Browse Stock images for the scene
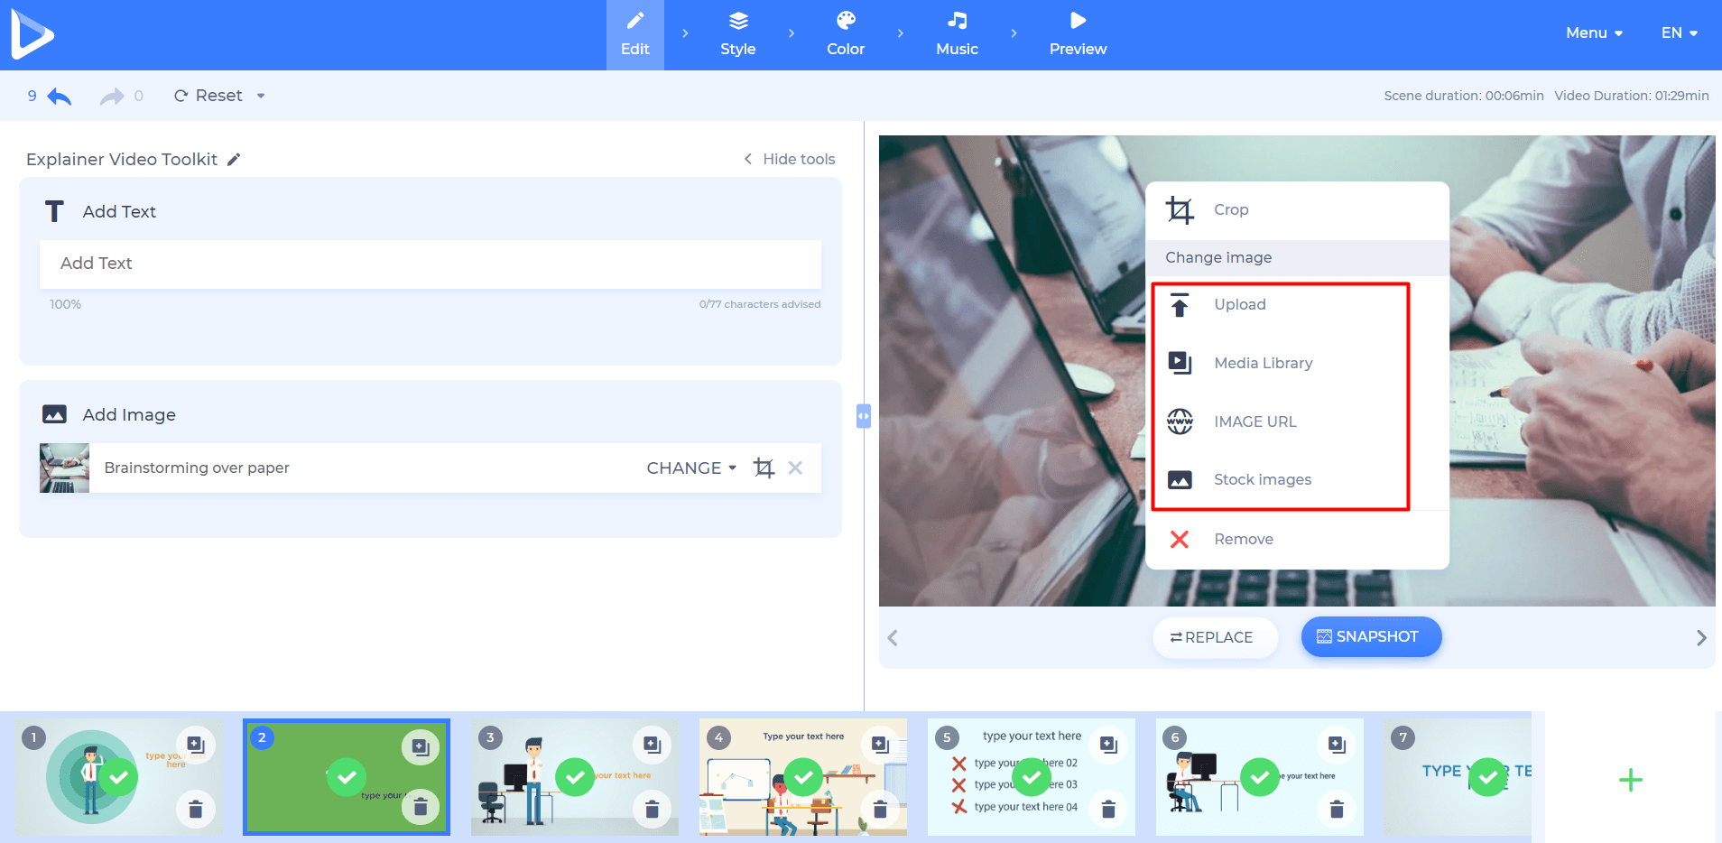 click(1262, 479)
